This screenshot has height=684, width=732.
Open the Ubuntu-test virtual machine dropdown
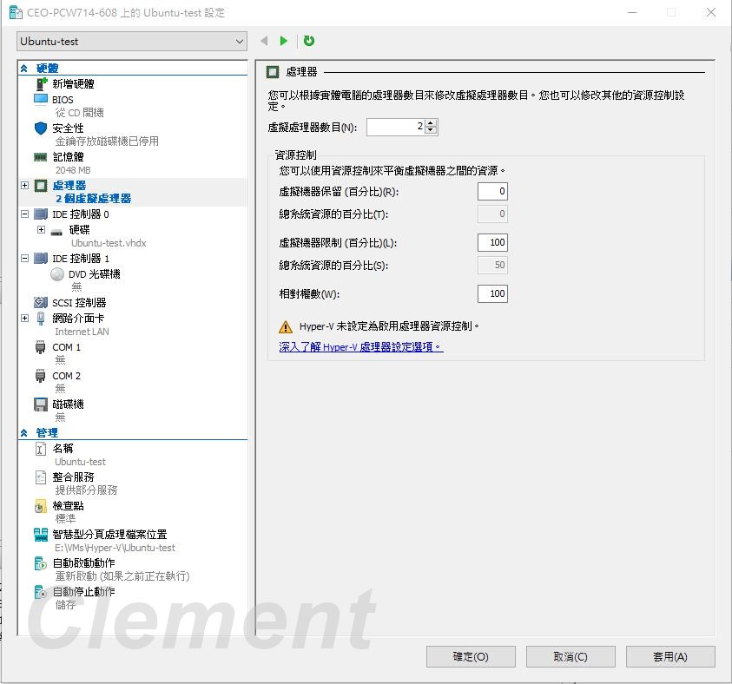pos(132,42)
